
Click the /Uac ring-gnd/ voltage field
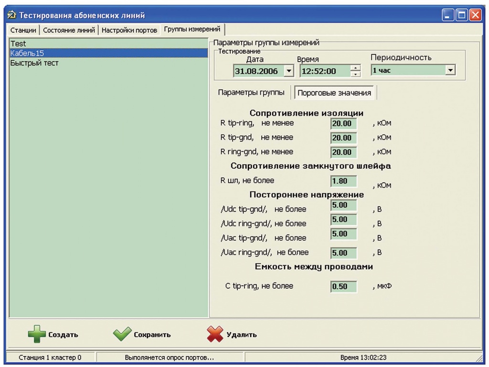[343, 253]
